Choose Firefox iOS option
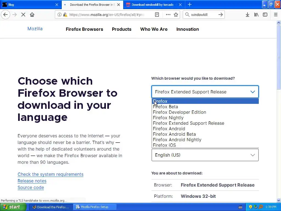The height and width of the screenshot is (211, 281). click(205, 145)
